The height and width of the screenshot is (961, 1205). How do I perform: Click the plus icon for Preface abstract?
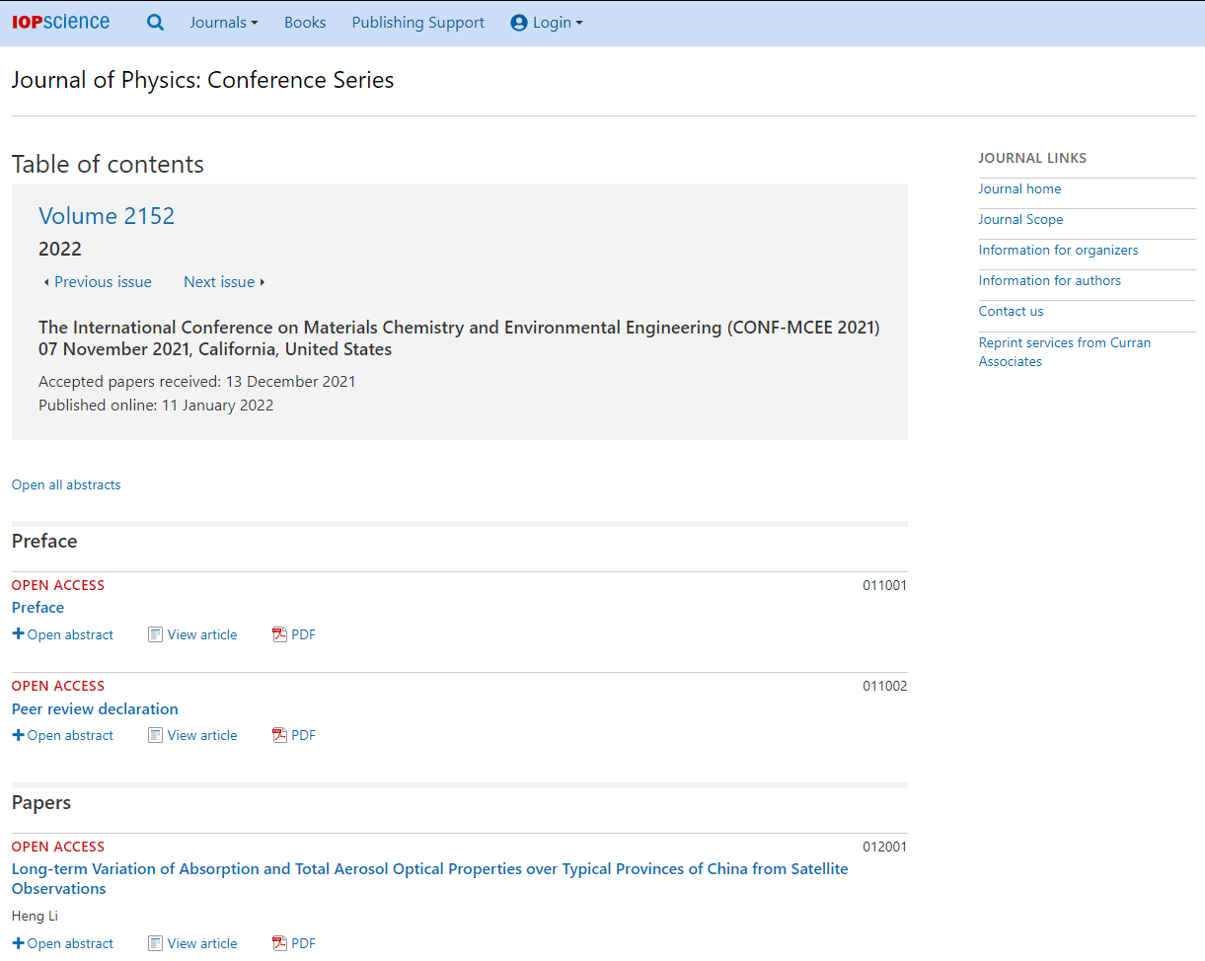point(18,634)
